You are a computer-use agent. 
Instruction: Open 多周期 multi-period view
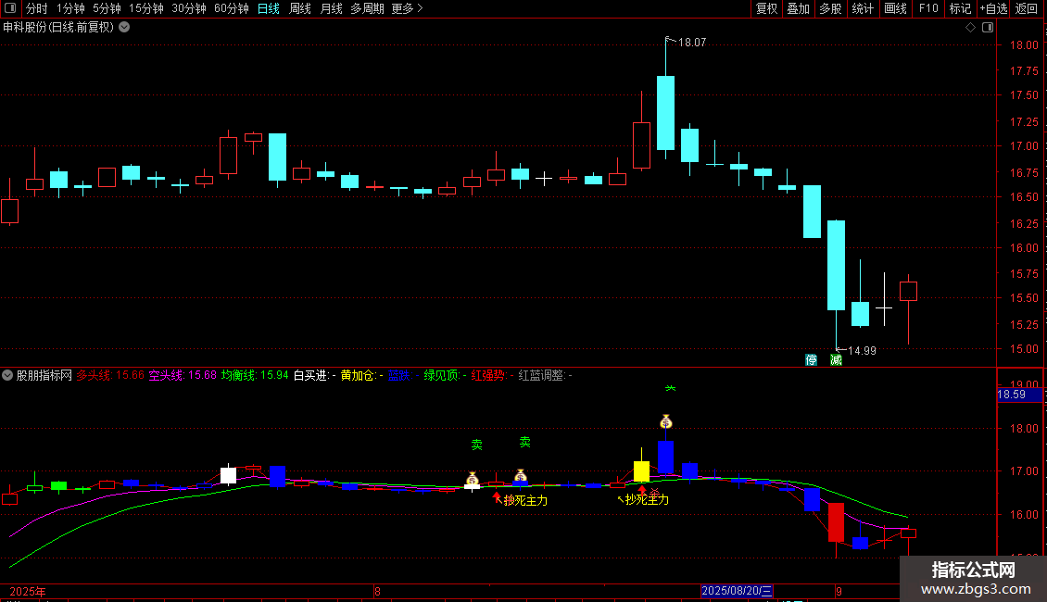pos(367,8)
